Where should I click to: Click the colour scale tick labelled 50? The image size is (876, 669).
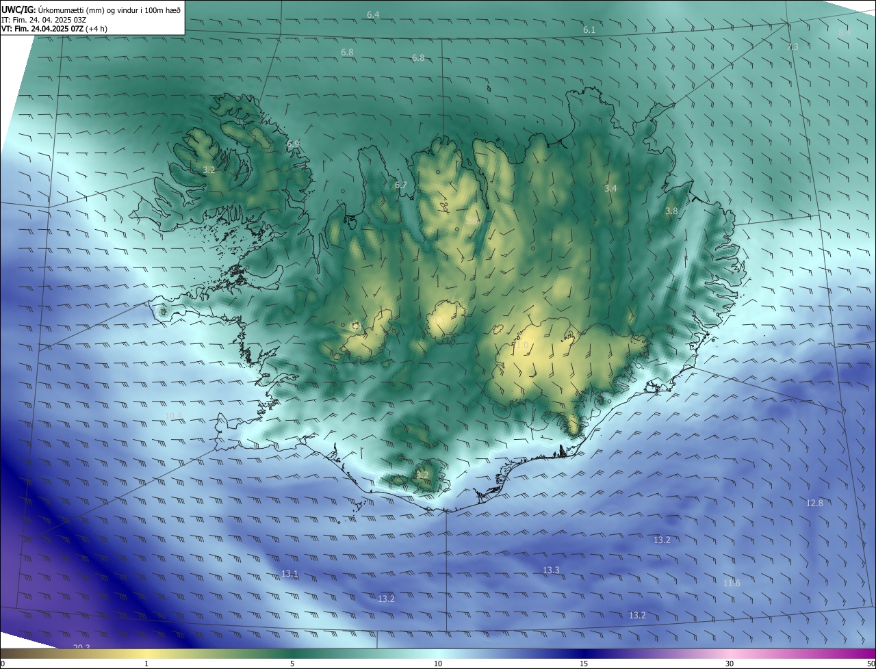(871, 664)
